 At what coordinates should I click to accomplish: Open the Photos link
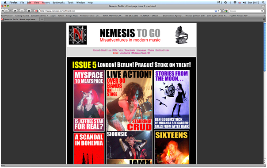click(151, 50)
